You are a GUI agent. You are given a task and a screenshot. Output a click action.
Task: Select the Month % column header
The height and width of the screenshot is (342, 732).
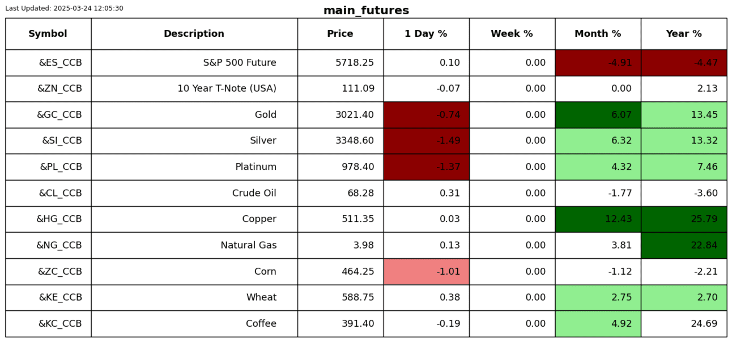[x=598, y=34]
